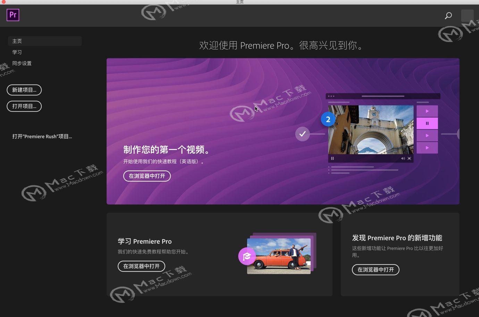Viewport: 479px width, 317px height.
Task: Click 发现 Premiere Pro 的新增功能 title
Action: click(x=397, y=238)
